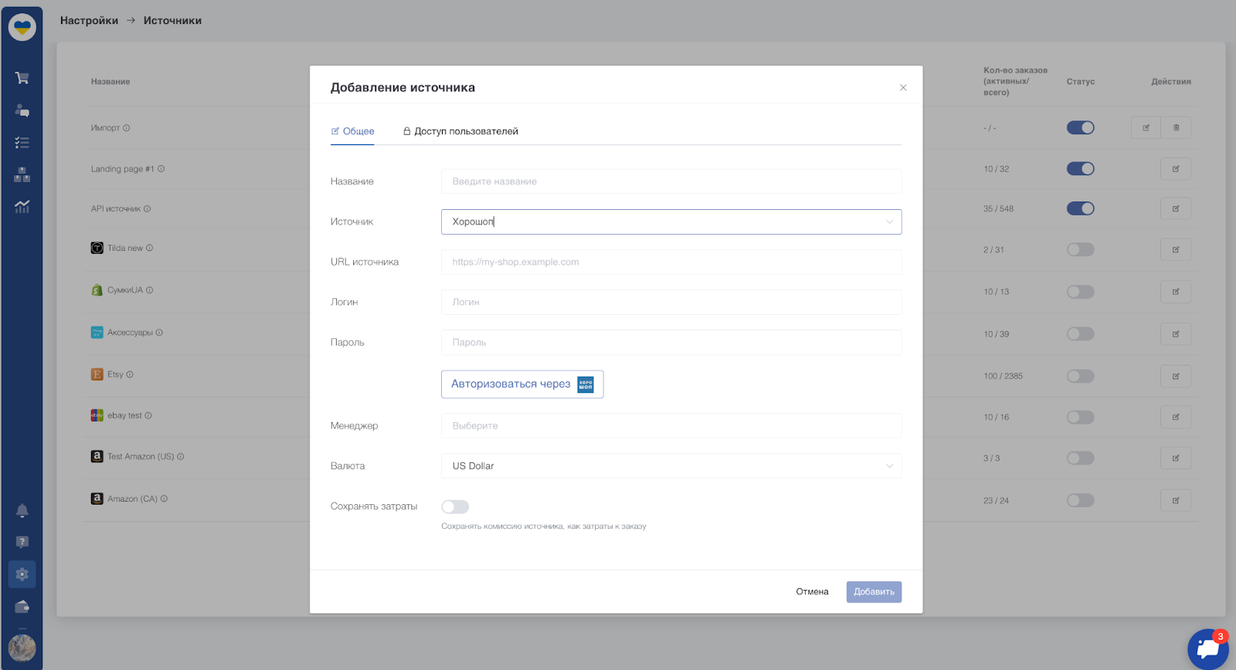The width and height of the screenshot is (1236, 670).
Task: Click the edit icon for Etsy row
Action: pyautogui.click(x=1176, y=376)
